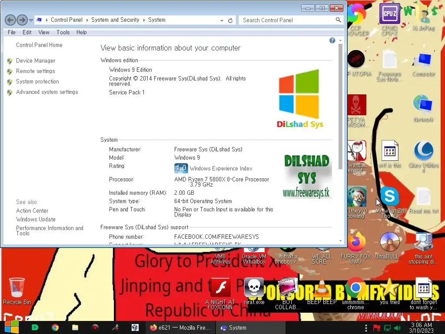Show hidden tray icons via dots button
This screenshot has height=334, width=445.
366,328
